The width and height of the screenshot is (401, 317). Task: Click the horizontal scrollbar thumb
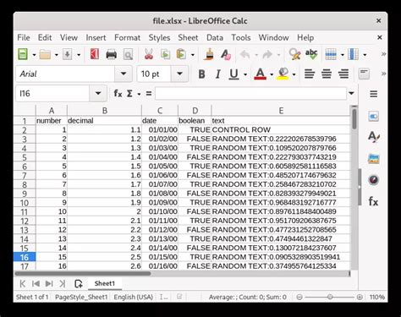click(83, 273)
